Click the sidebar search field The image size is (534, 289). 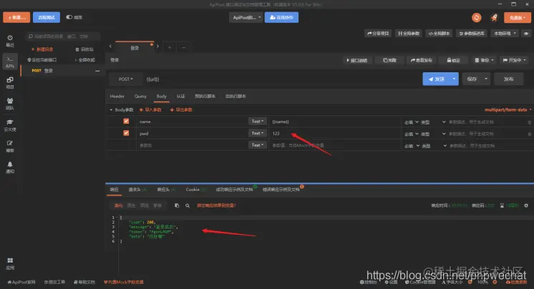coord(63,36)
